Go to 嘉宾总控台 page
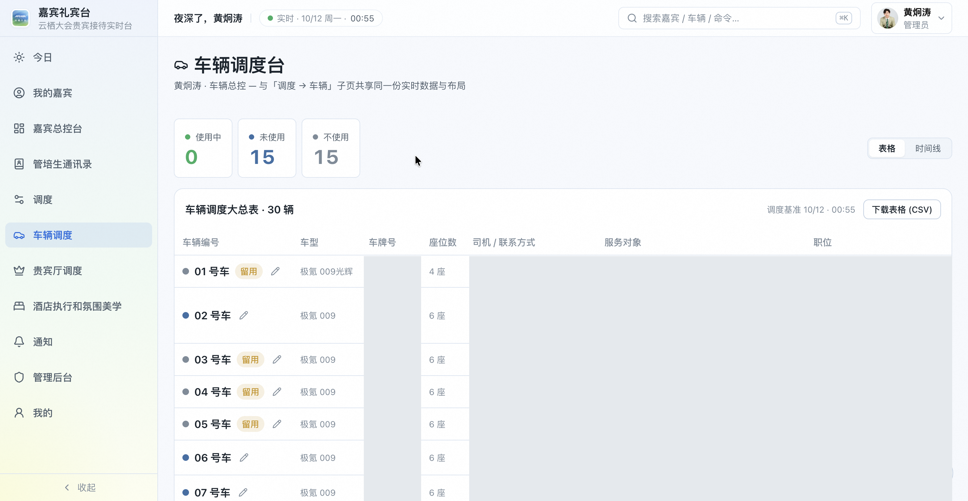This screenshot has width=968, height=501. pos(79,128)
